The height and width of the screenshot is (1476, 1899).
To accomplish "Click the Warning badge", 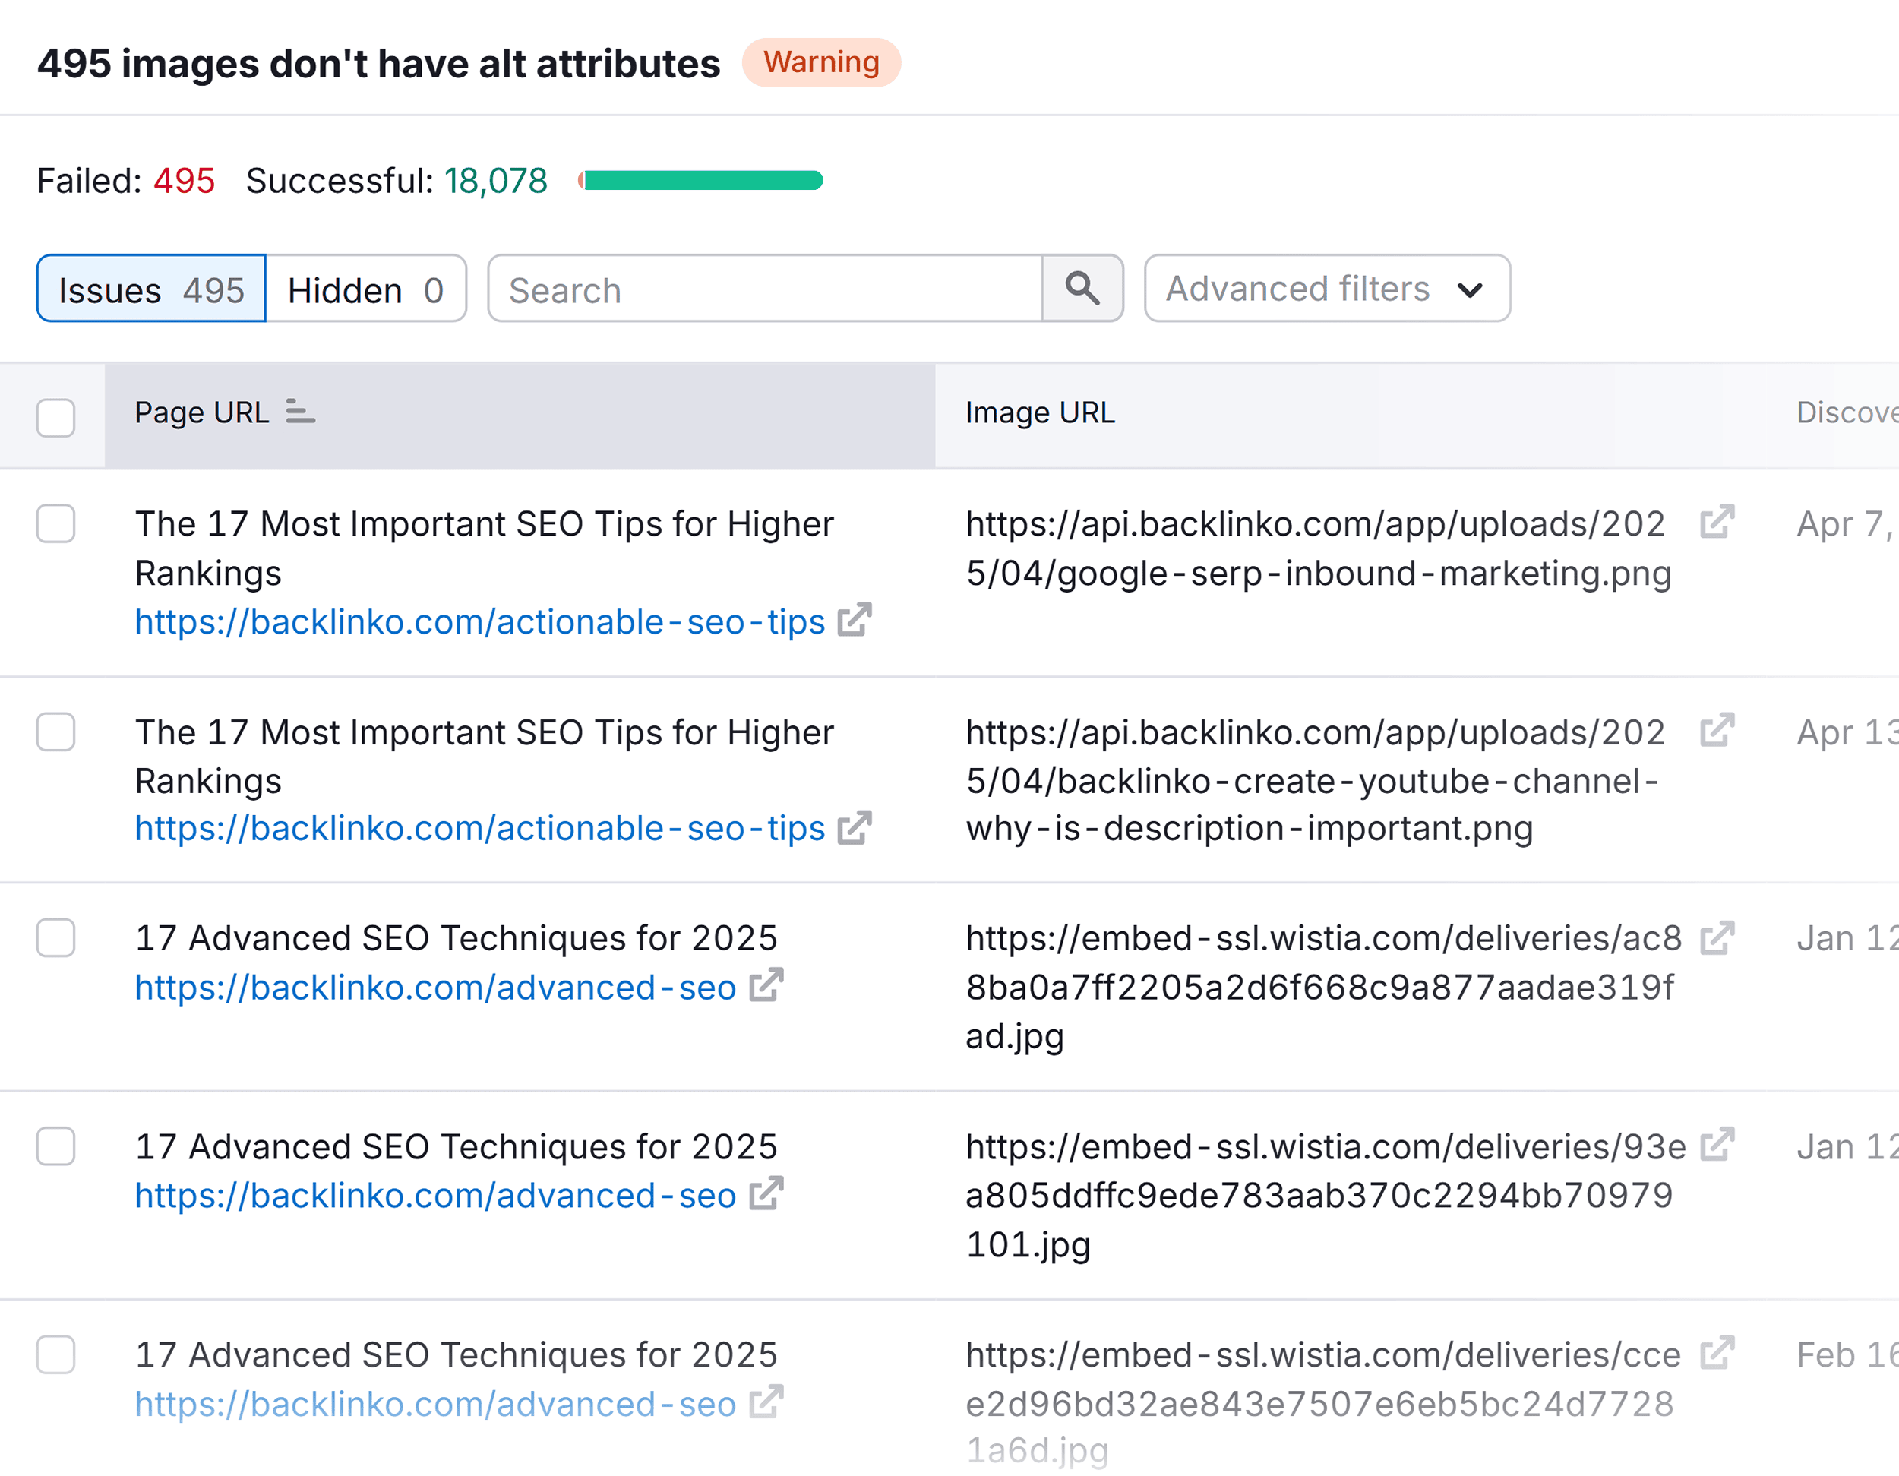I will (x=821, y=62).
